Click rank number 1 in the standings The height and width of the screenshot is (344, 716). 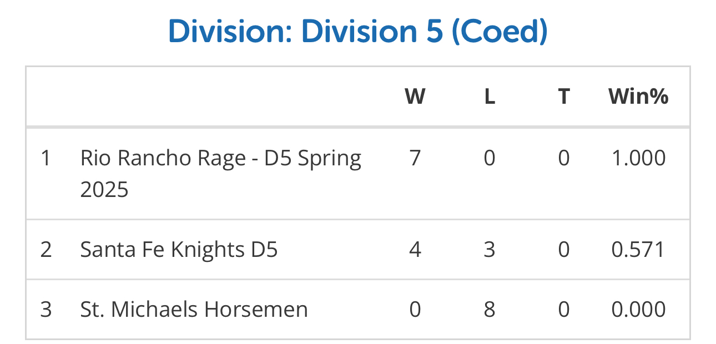pos(46,158)
